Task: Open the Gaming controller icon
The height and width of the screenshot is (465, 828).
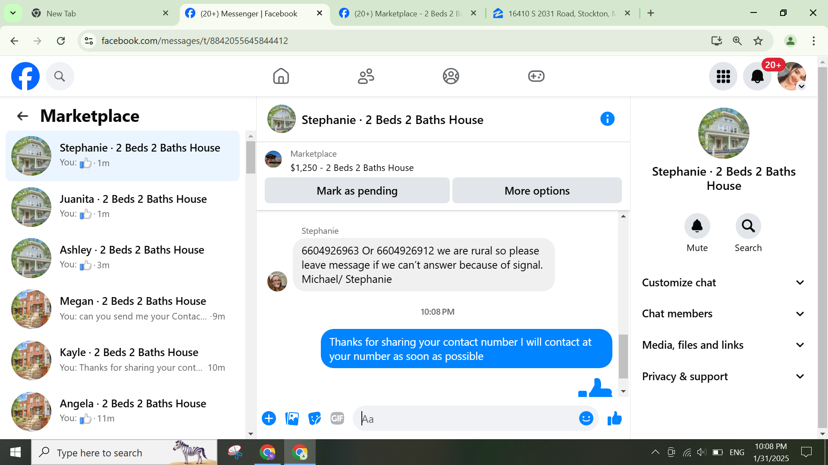Action: [536, 76]
